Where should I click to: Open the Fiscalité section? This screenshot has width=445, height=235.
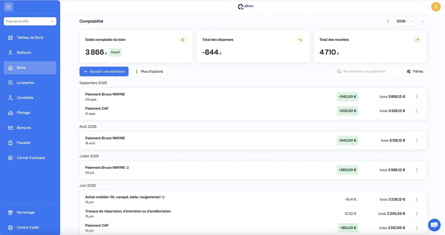pyautogui.click(x=30, y=143)
